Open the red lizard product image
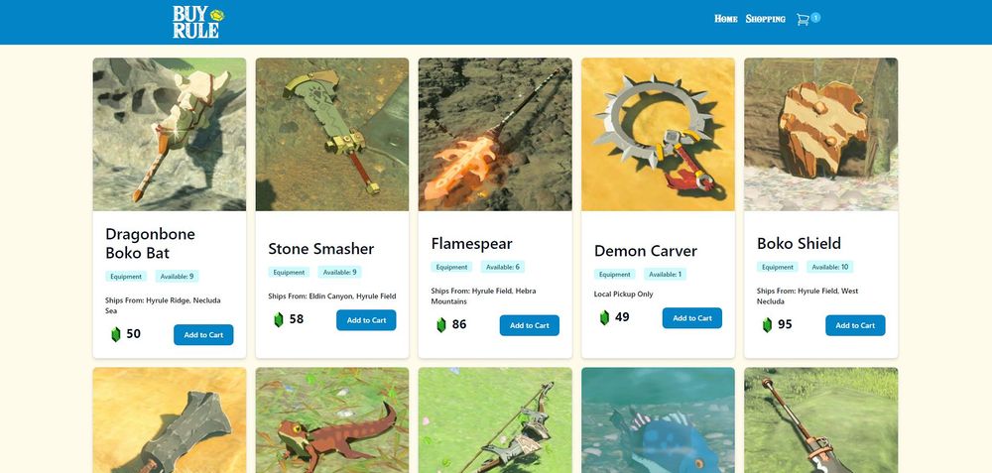This screenshot has height=473, width=992. (x=332, y=420)
